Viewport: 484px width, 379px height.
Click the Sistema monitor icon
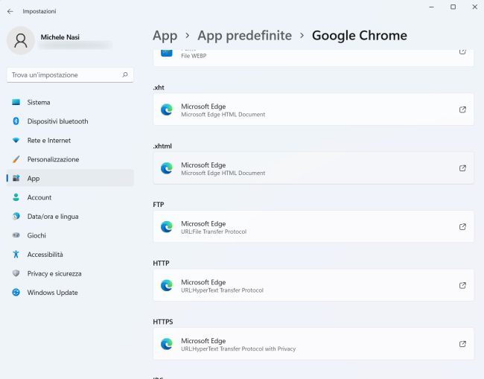(x=16, y=102)
